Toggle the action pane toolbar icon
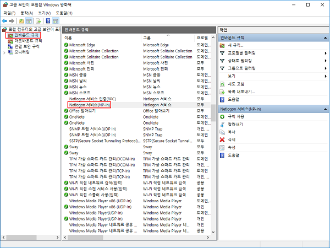 point(56,21)
